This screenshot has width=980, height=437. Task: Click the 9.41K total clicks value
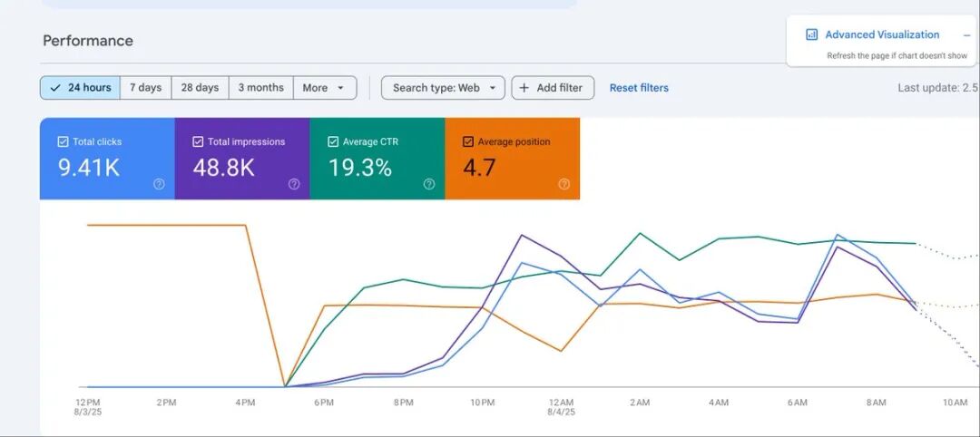pyautogui.click(x=89, y=168)
